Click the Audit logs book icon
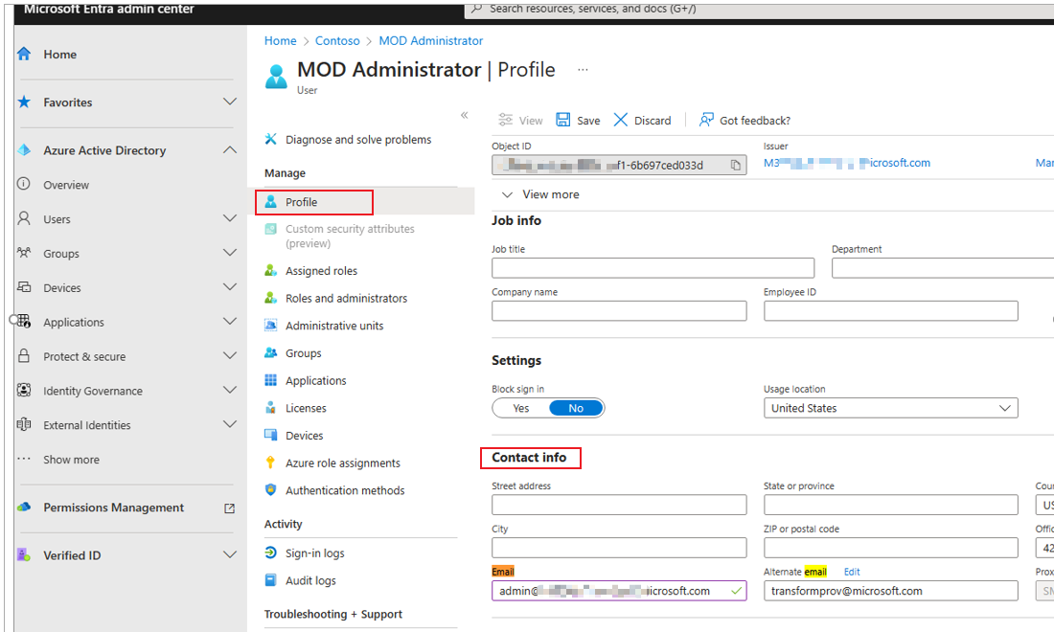The height and width of the screenshot is (632, 1054). 271,579
